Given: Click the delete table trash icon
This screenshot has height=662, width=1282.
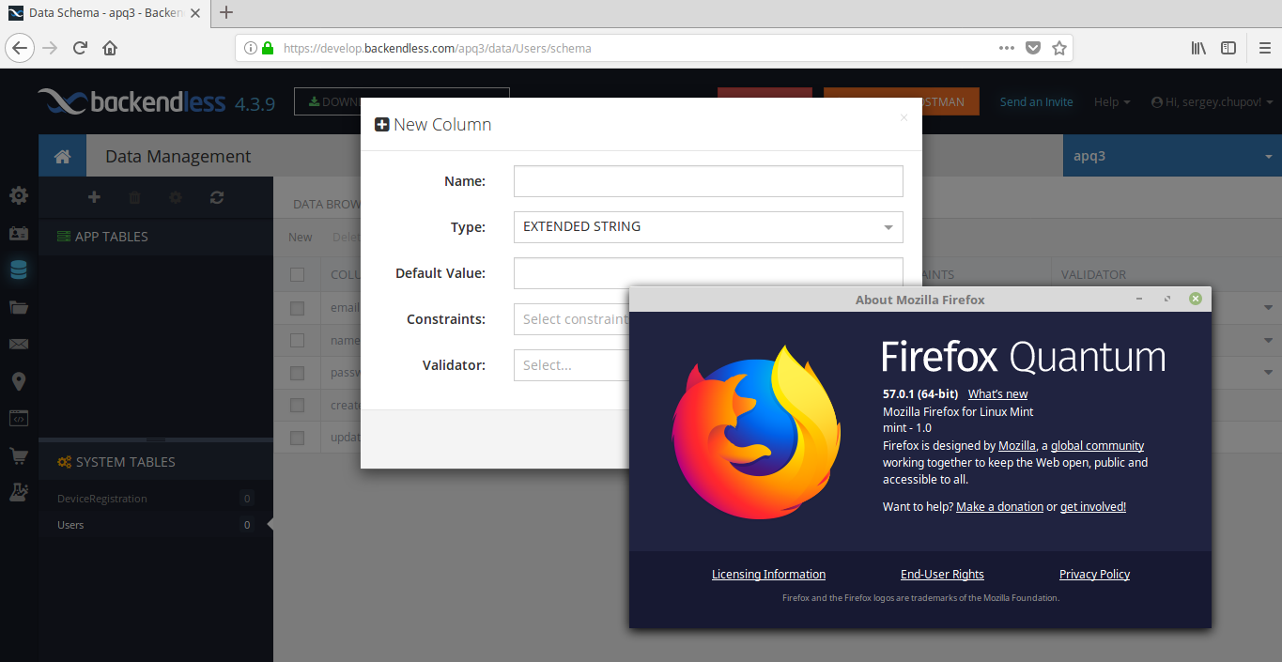Looking at the screenshot, I should (x=134, y=197).
